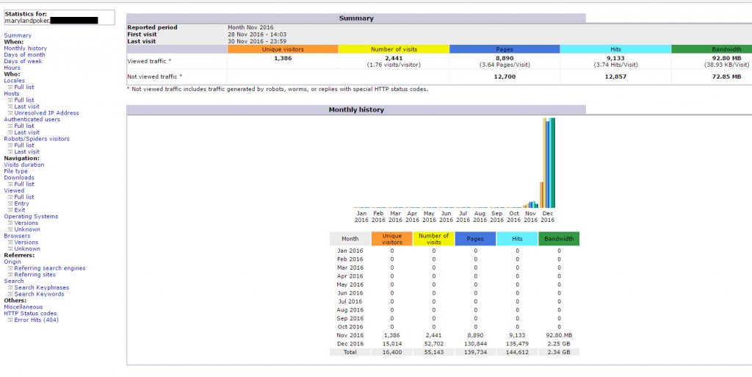Click the page icon beside Exit
Screen dimensions: 752x377
tap(10, 210)
